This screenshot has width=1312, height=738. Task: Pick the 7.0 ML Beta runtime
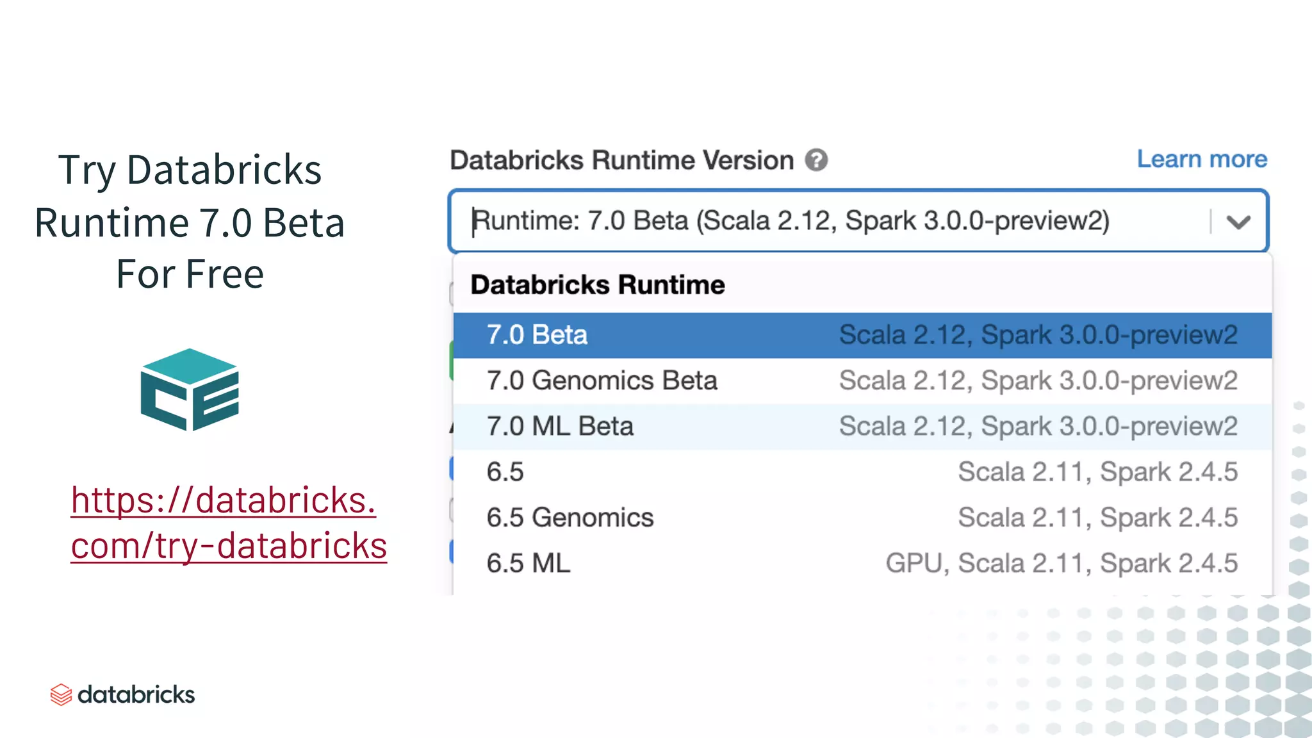(862, 426)
